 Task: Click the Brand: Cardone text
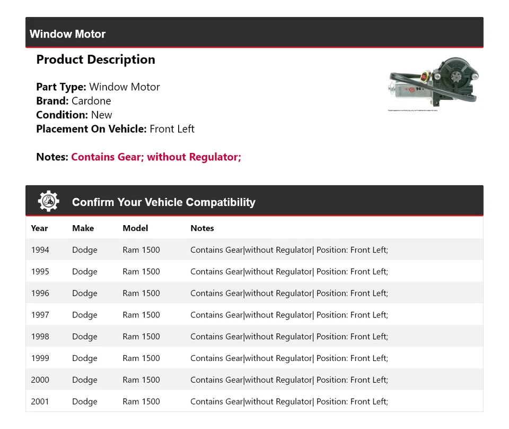coord(74,101)
